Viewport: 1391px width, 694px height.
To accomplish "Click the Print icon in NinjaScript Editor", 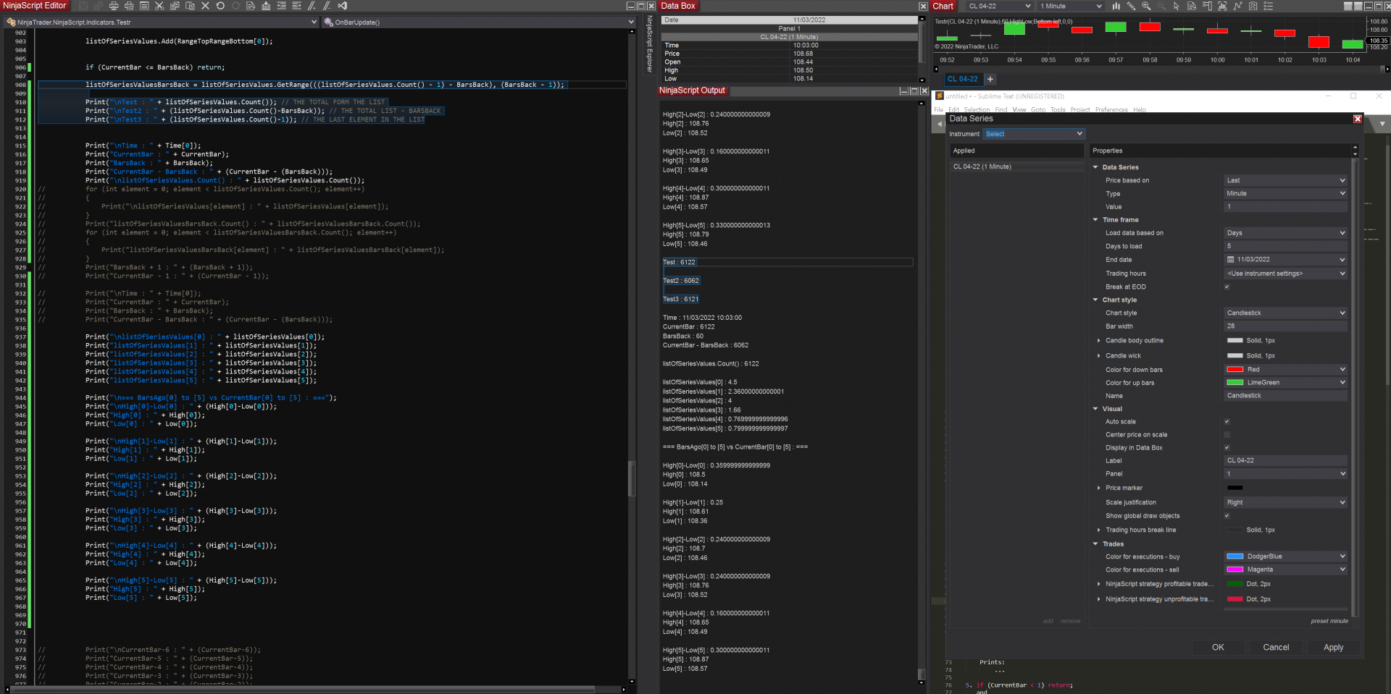I will point(114,6).
